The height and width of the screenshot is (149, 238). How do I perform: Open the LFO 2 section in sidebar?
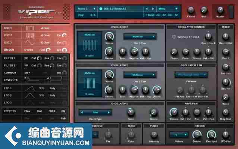[35, 95]
